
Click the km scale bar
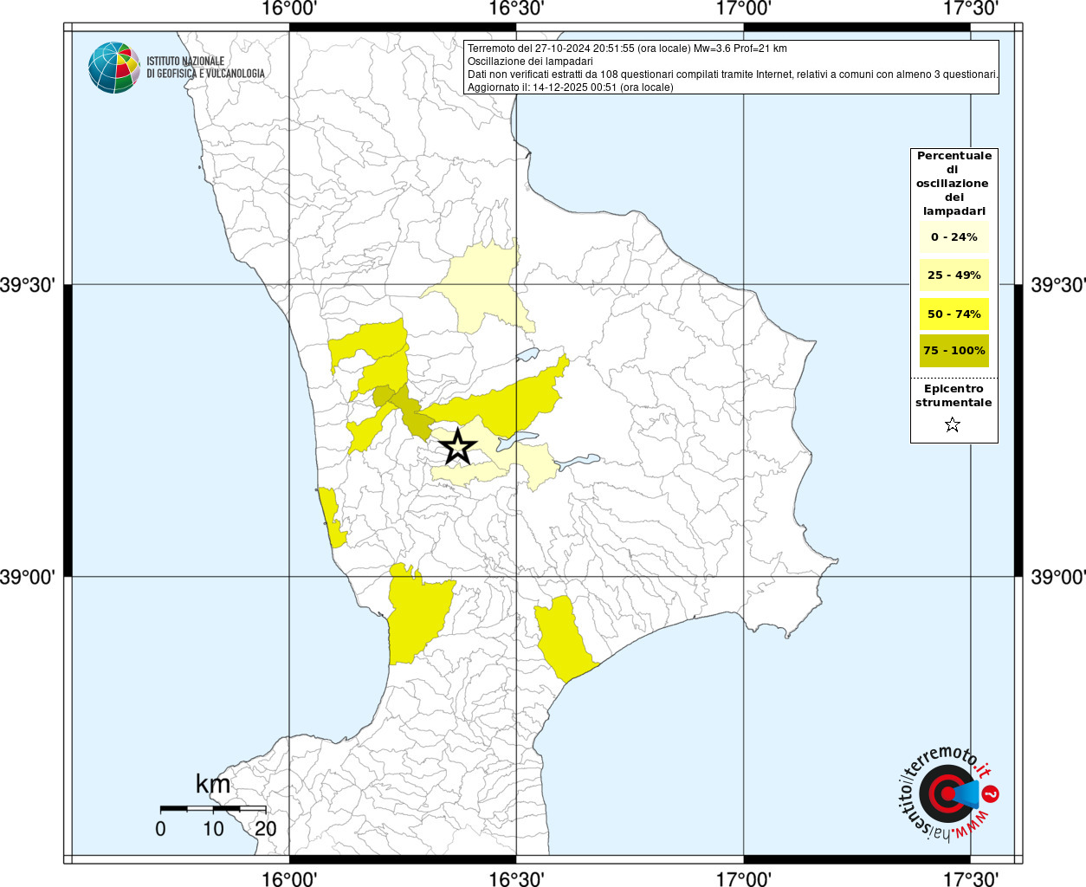213,809
